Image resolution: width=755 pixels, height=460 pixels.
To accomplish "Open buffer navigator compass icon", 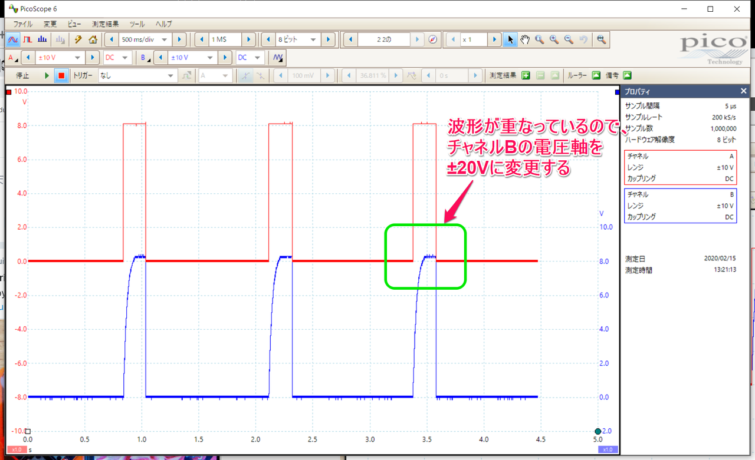I will click(x=433, y=39).
